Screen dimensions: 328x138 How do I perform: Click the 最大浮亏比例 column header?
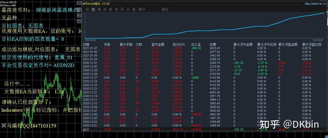tap(267, 44)
